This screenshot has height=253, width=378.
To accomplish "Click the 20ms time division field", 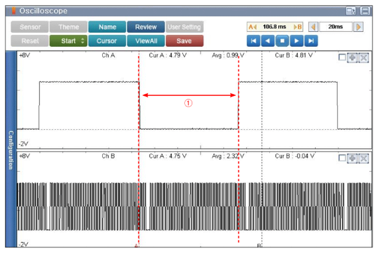I will pos(336,27).
